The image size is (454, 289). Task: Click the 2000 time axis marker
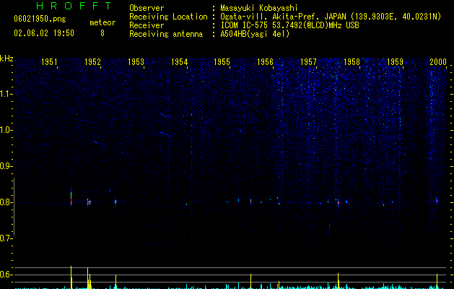point(438,61)
